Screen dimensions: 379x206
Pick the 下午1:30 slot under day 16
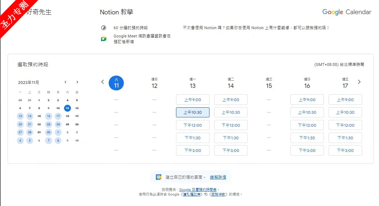tap(307, 138)
